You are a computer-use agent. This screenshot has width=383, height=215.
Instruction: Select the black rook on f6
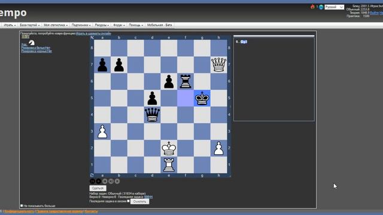click(186, 81)
